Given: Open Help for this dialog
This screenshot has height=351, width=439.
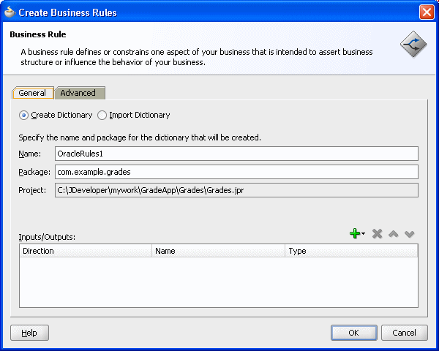Looking at the screenshot, I should coord(29,333).
